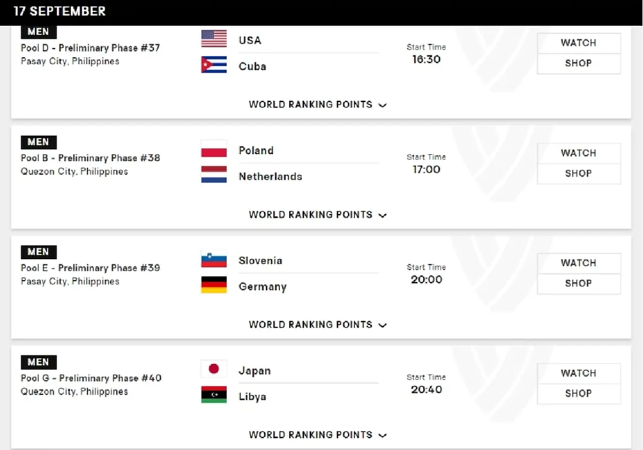
Task: Click the 17 September date header
Action: (x=59, y=11)
